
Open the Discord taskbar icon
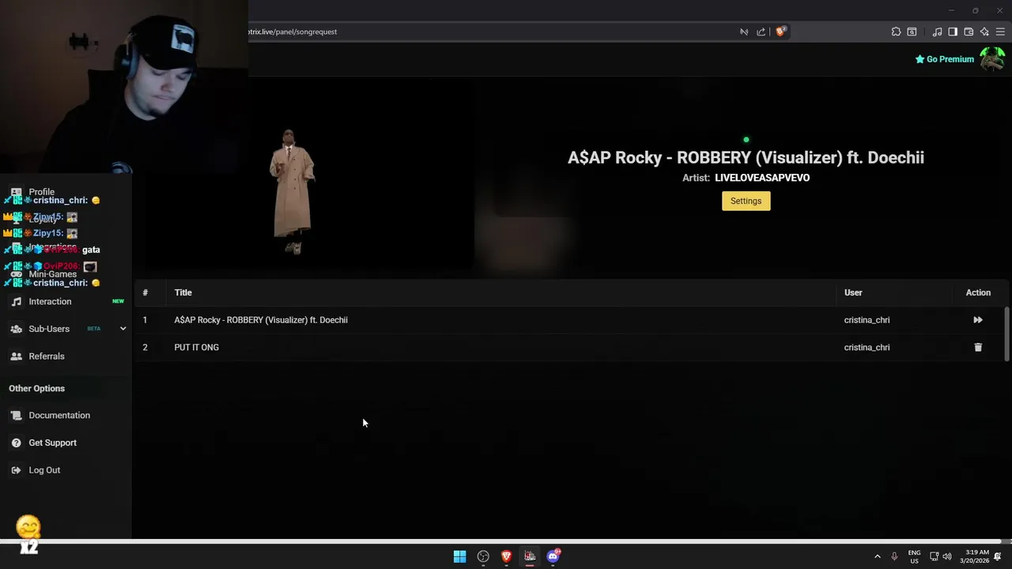click(553, 556)
